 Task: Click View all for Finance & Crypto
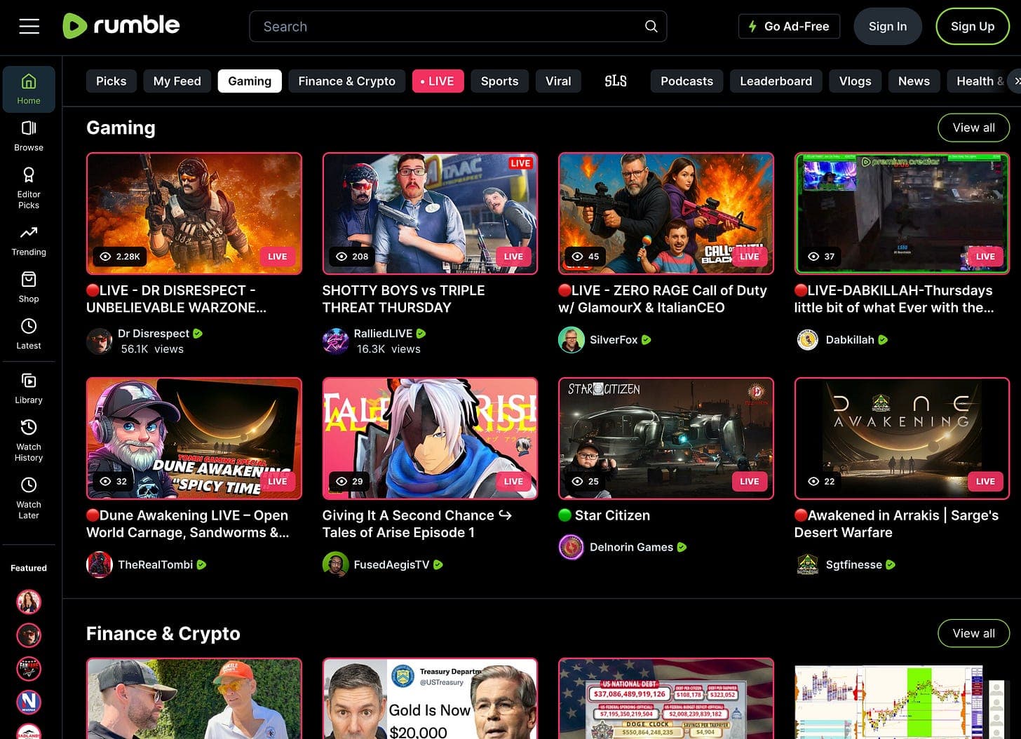pyautogui.click(x=974, y=633)
